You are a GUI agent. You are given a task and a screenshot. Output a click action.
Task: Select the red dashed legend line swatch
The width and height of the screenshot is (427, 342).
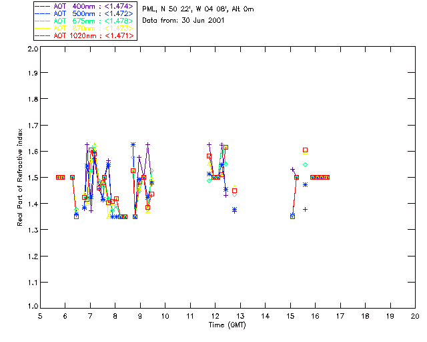(x=43, y=35)
